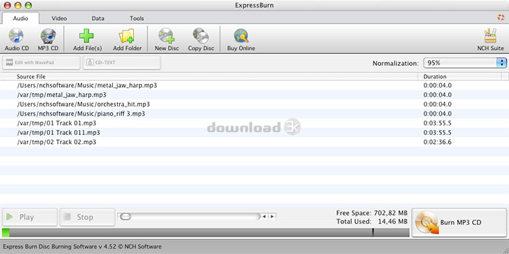Click Edit with WavePad button

tap(42, 62)
